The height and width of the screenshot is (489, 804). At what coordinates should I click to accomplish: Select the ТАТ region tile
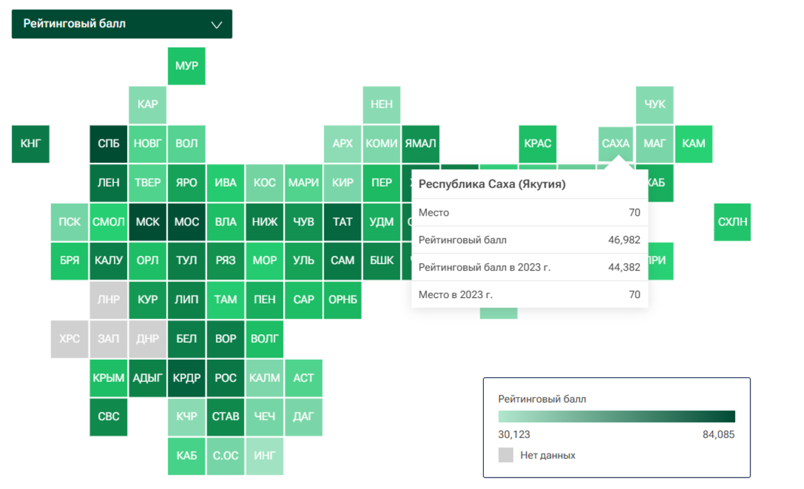(342, 222)
